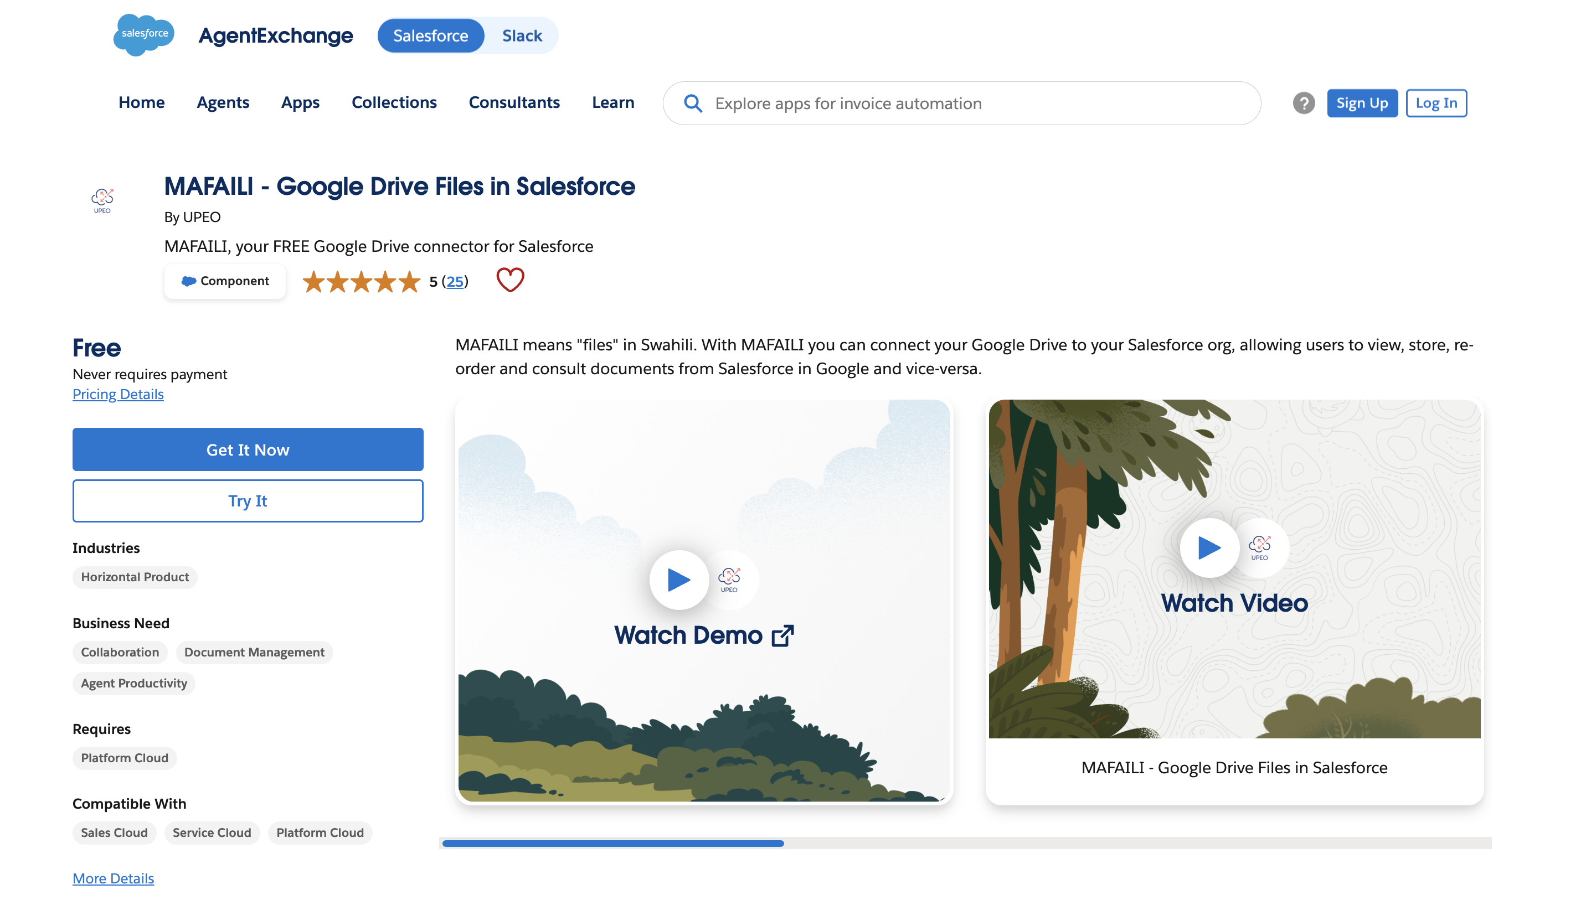Click the UPEO logo on the video card

1259,547
